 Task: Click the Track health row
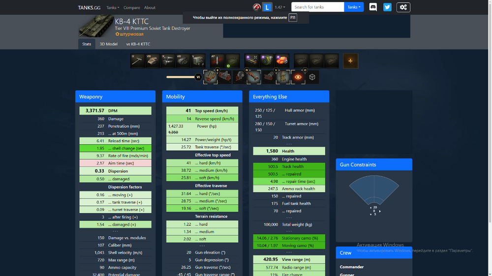(289, 166)
